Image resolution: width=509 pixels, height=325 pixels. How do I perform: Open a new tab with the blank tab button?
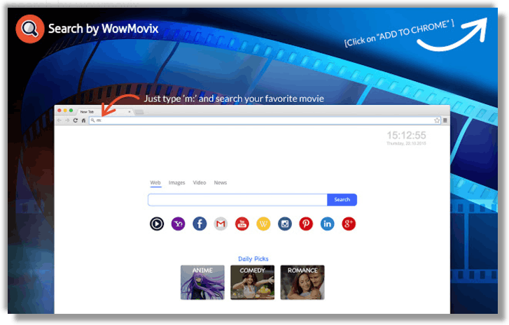point(139,112)
